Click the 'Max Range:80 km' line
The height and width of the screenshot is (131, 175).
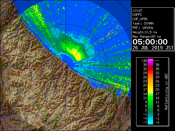click(x=147, y=37)
